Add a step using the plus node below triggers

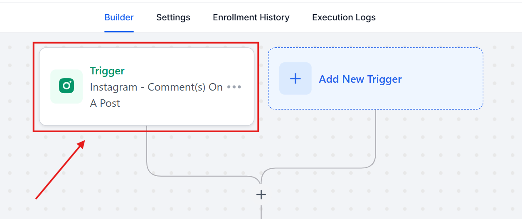pyautogui.click(x=261, y=194)
